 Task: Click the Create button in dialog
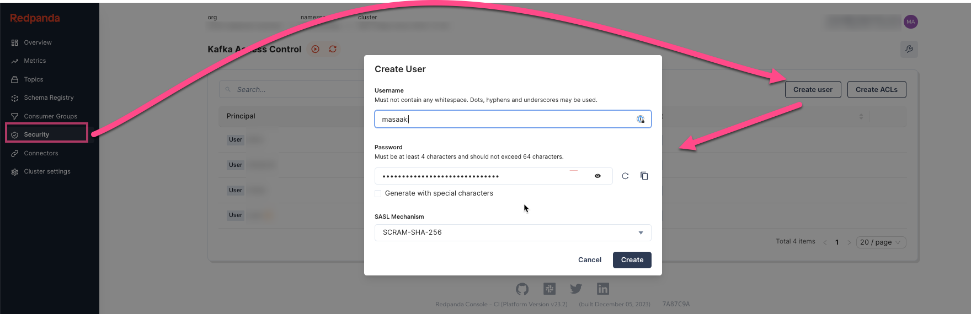coord(632,260)
